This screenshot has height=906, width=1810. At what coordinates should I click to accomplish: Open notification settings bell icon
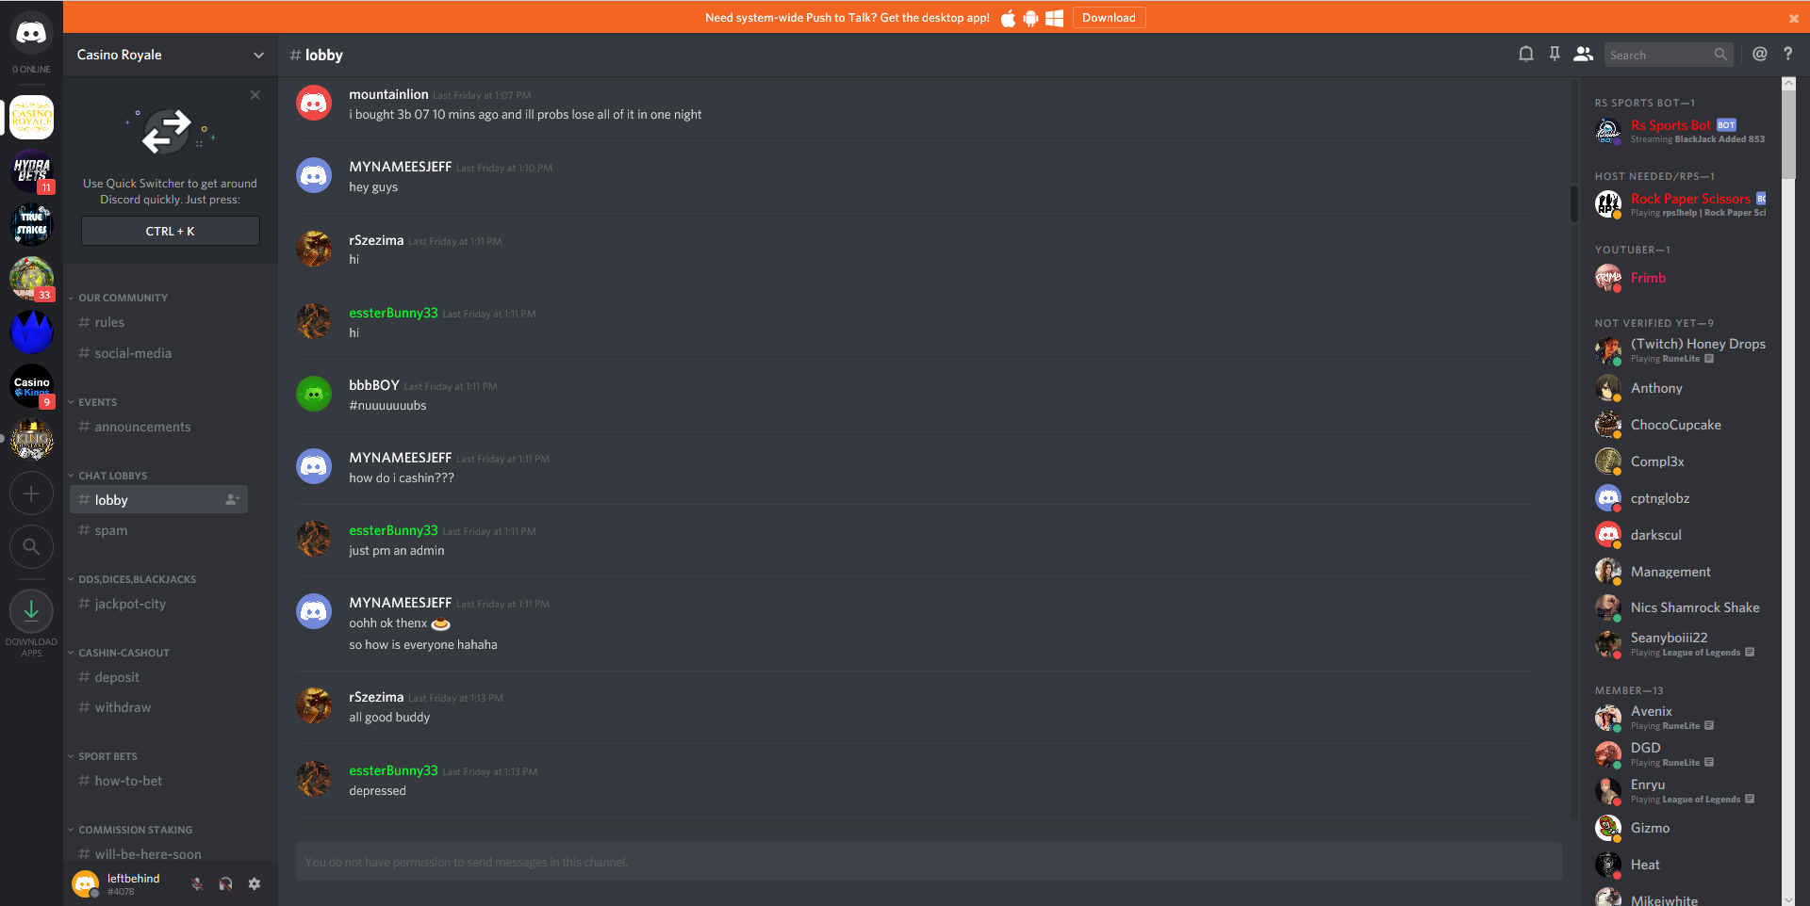point(1525,55)
